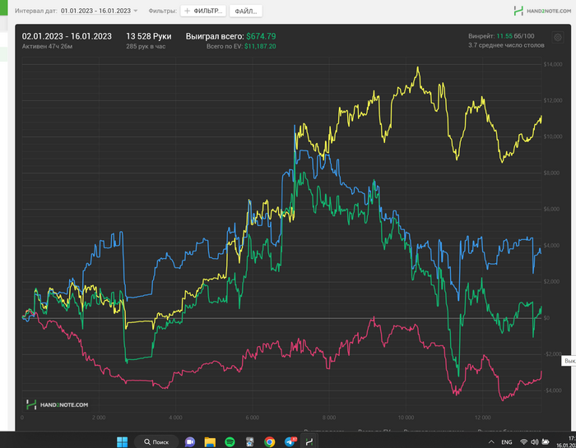The width and height of the screenshot is (576, 448).
Task: Switch to Hand2Note taskbar icon
Action: pos(309,441)
